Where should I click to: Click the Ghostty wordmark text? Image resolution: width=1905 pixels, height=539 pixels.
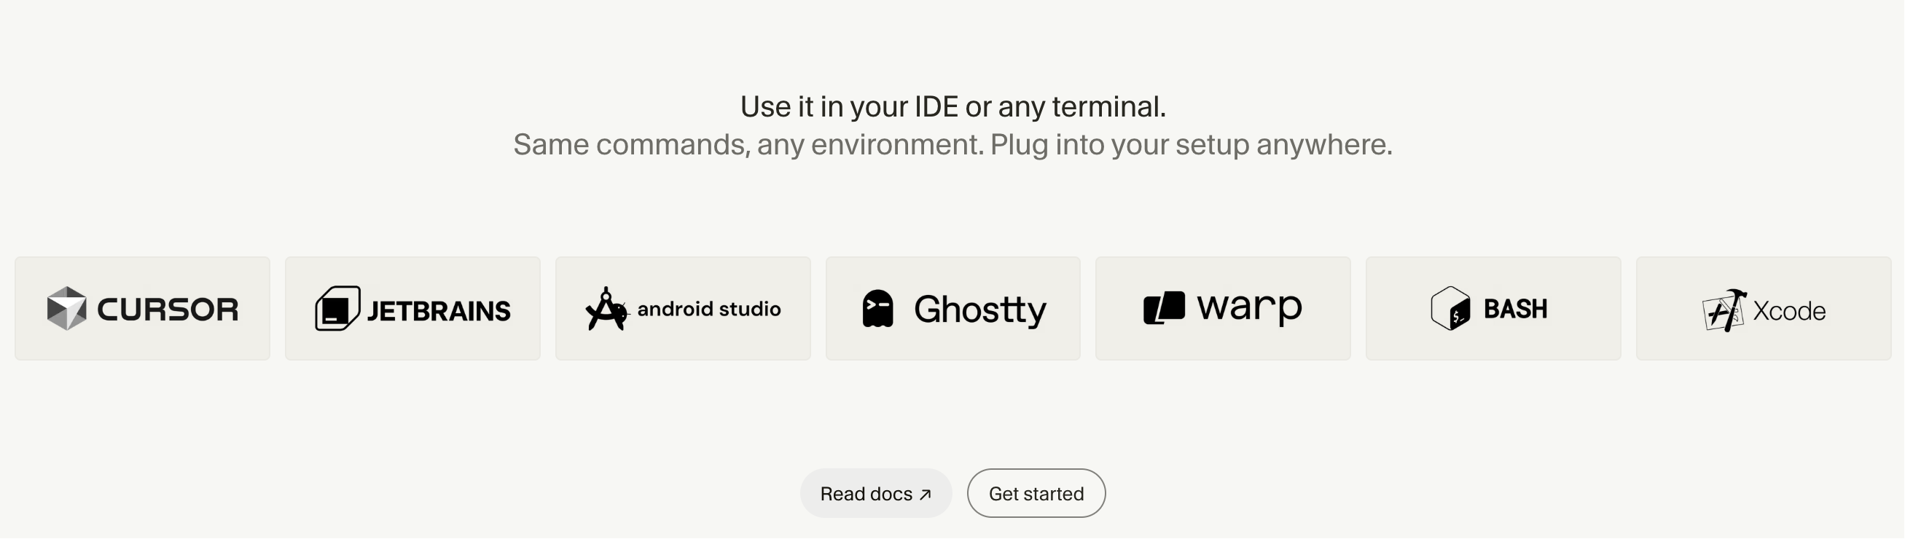click(980, 310)
